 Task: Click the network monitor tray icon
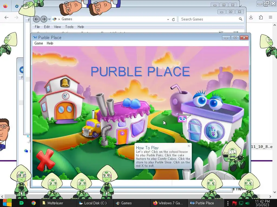[241, 203]
